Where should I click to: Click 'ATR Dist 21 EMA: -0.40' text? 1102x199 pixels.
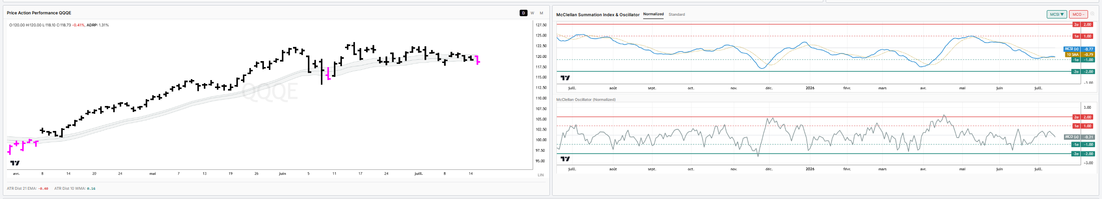(x=27, y=188)
